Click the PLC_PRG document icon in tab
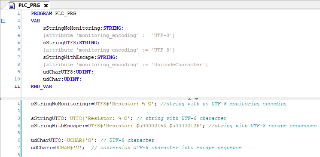The height and width of the screenshot is (157, 320). [x=12, y=6]
